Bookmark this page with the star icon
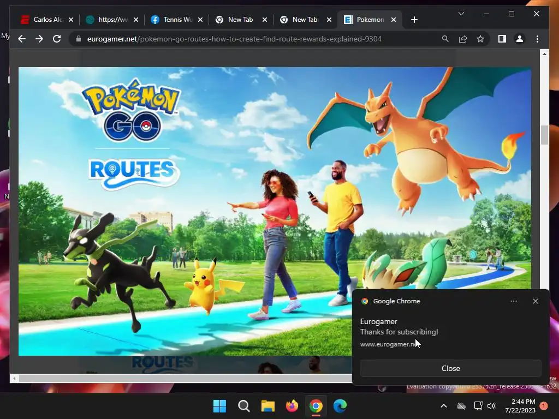This screenshot has width=559, height=419. pyautogui.click(x=480, y=39)
